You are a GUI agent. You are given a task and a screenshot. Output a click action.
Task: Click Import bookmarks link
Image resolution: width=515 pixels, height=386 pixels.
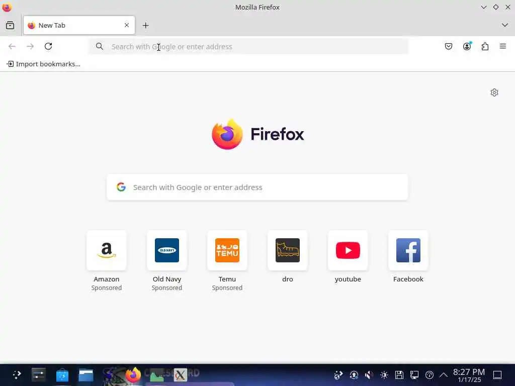pyautogui.click(x=43, y=64)
